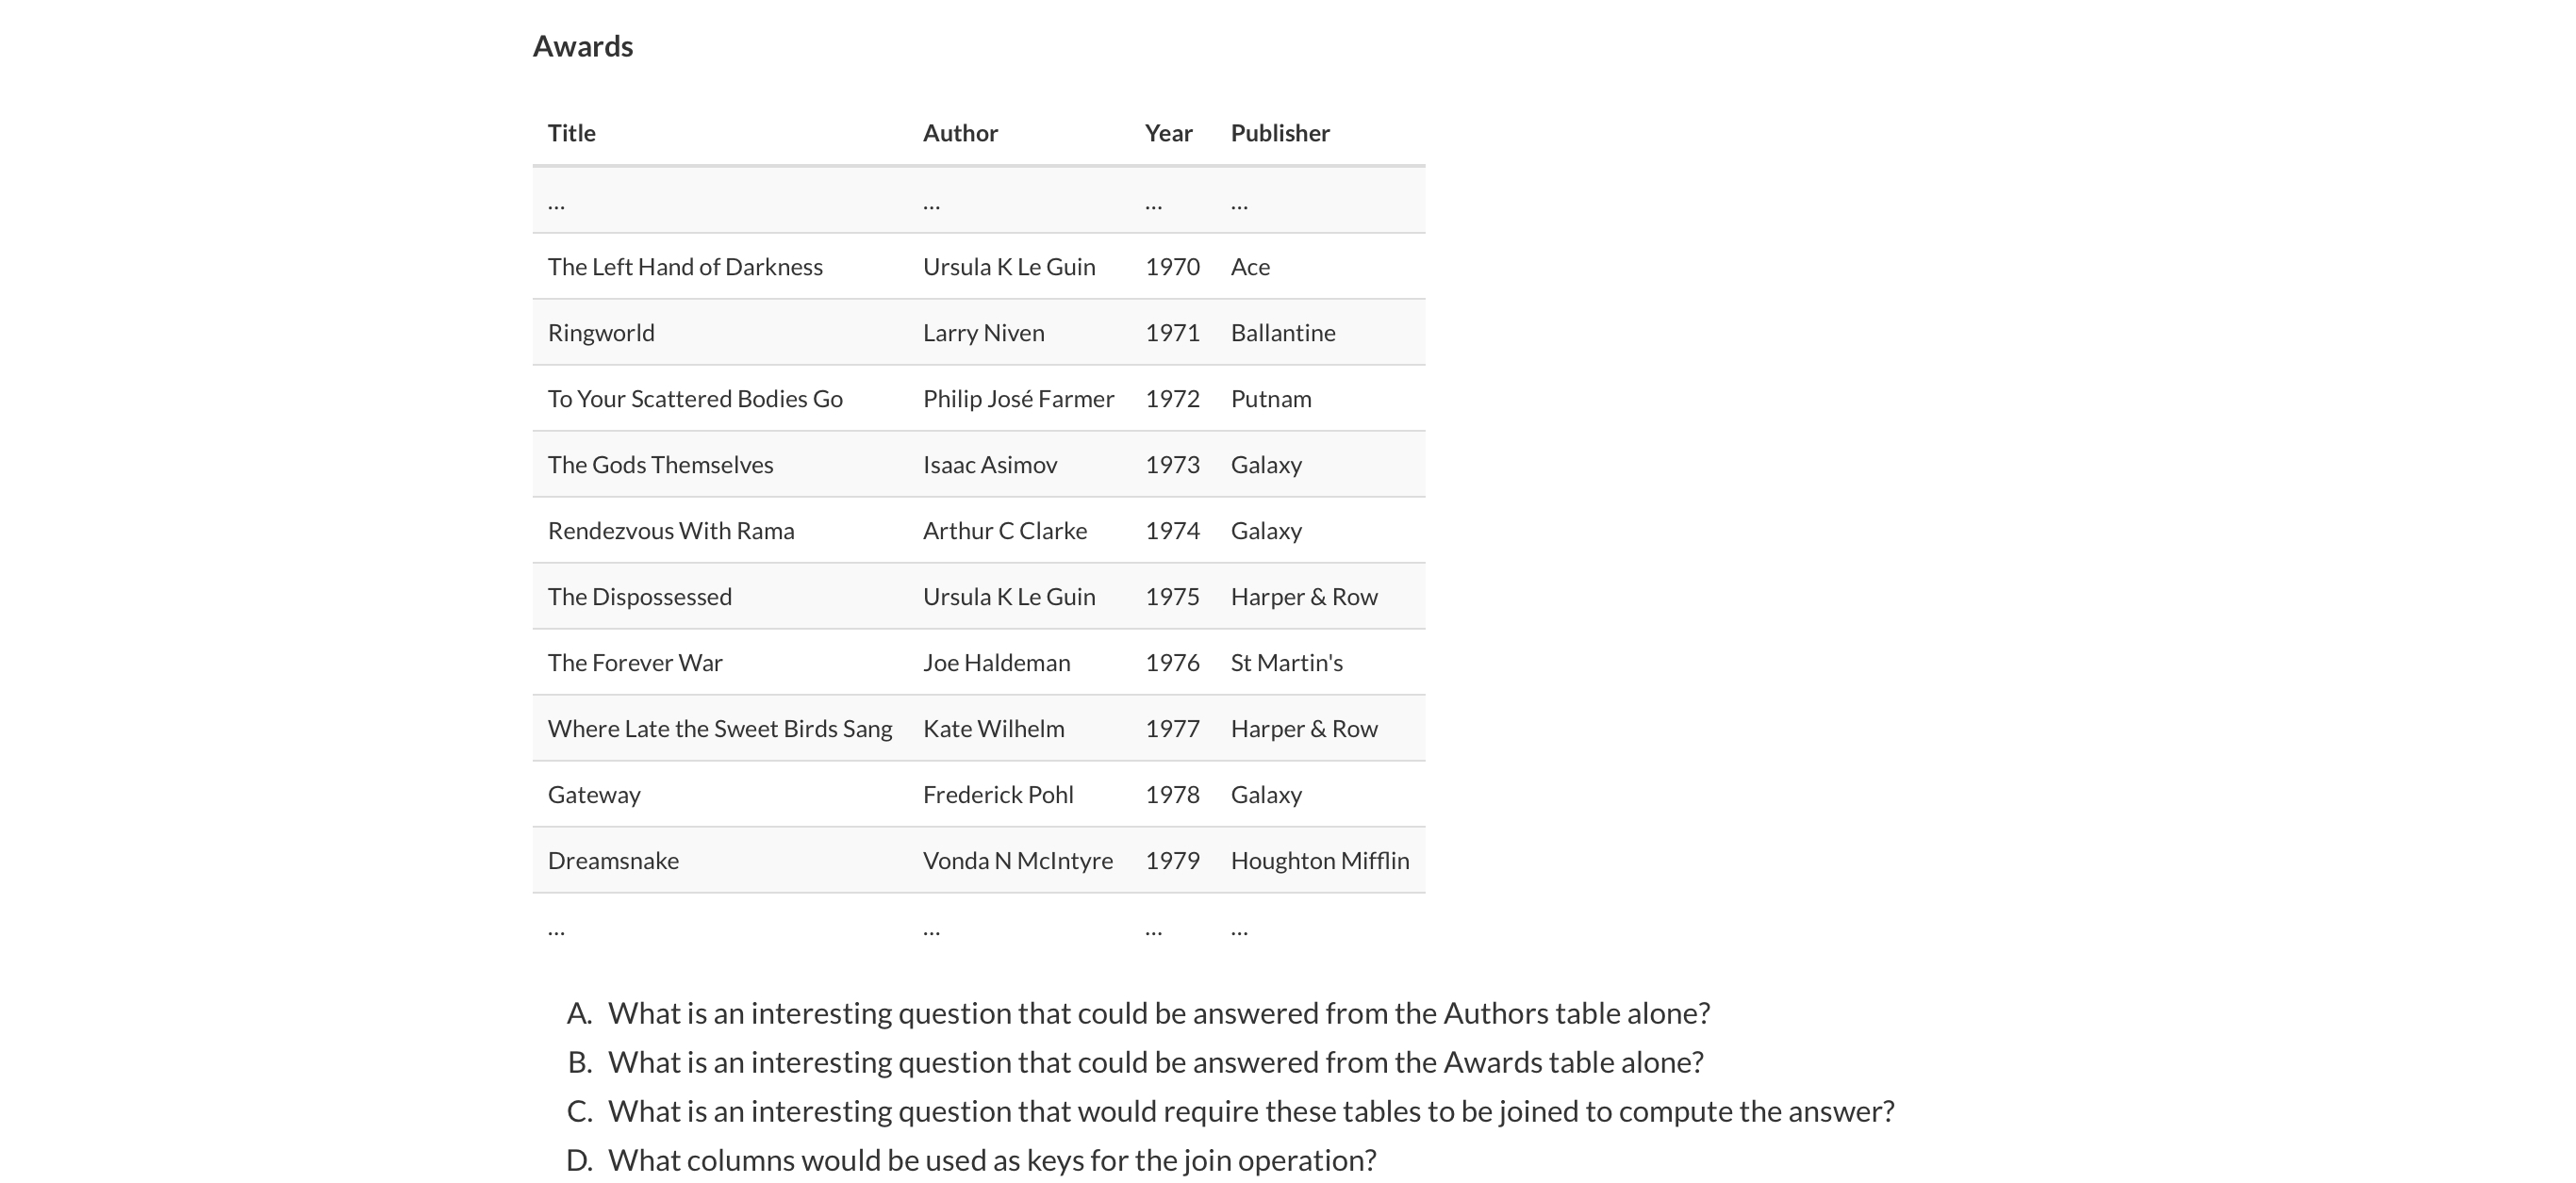Click Houghton Mifflin publisher cell
The image size is (2576, 1183).
pyautogui.click(x=1320, y=861)
